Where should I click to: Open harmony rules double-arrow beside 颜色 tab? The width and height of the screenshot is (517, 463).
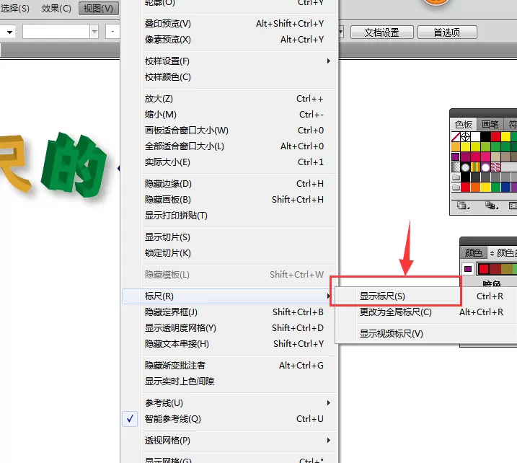(492, 253)
